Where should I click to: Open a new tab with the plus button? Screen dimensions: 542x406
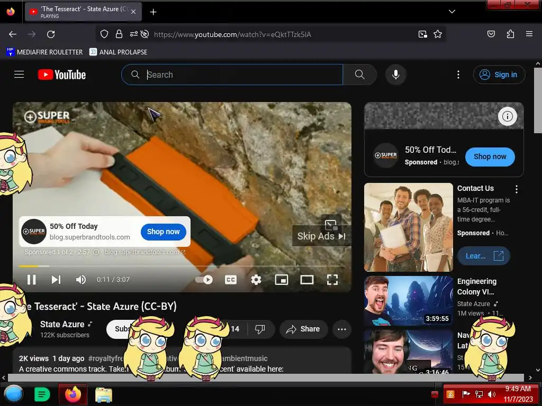(153, 12)
